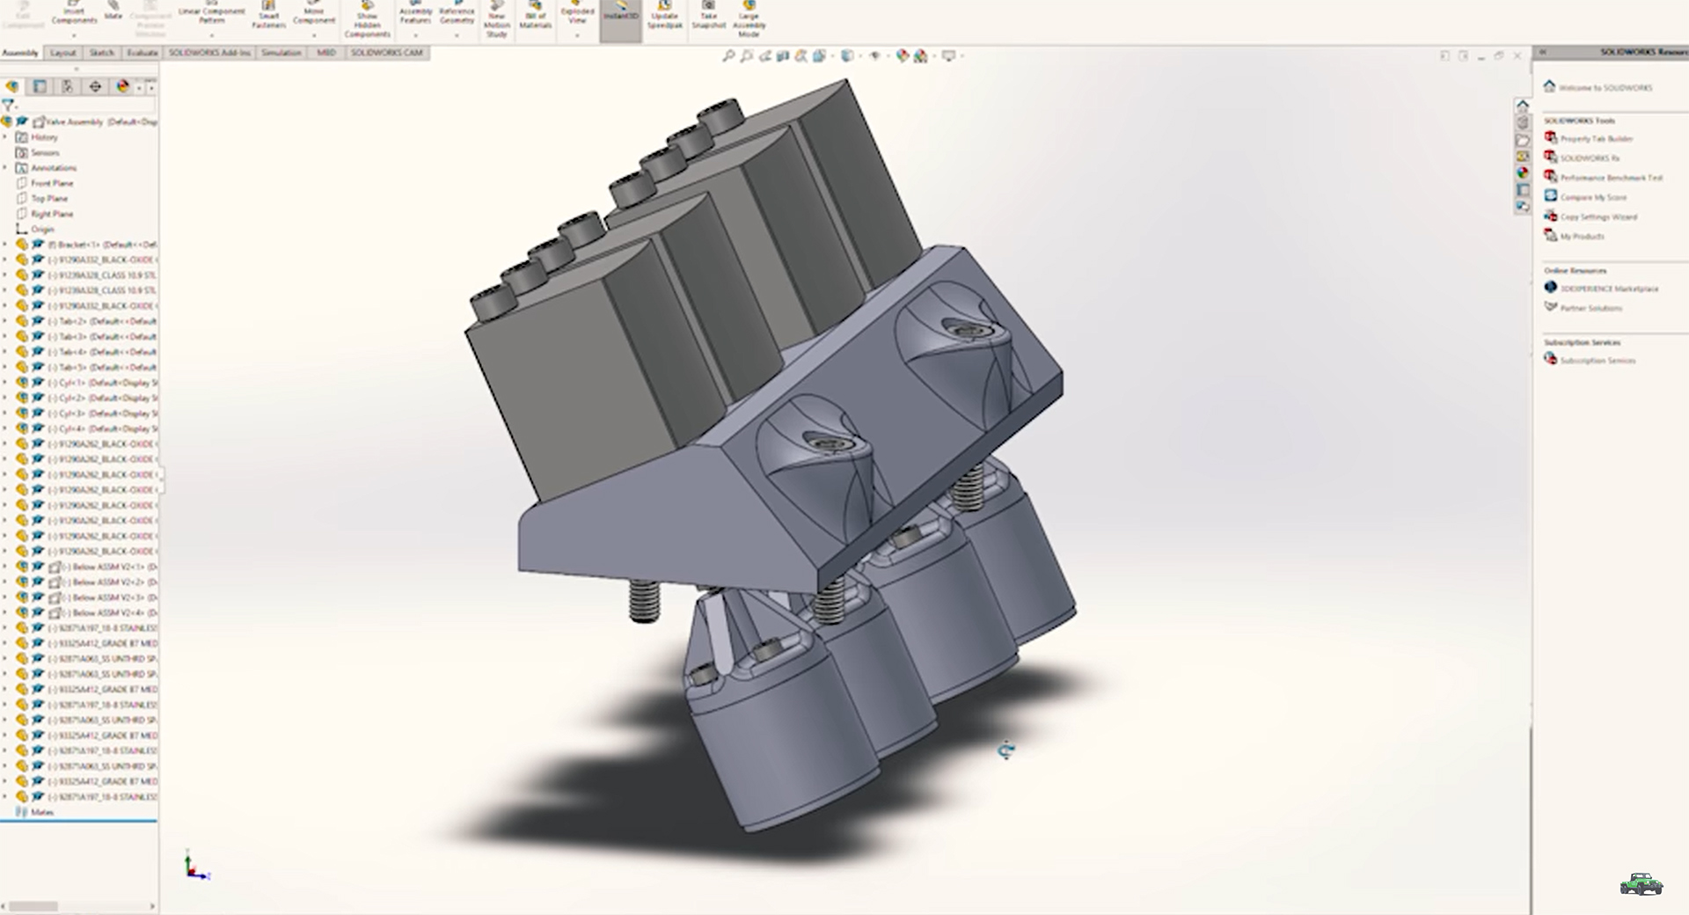Click the Take Snapshot icon
Viewport: 1689px width, 915px height.
point(708,18)
